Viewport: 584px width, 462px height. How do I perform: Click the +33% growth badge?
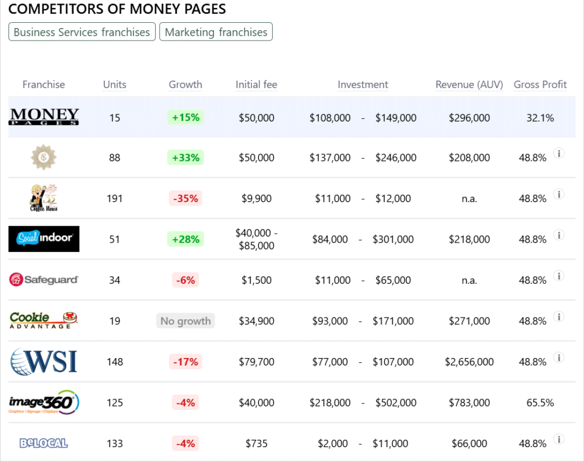(185, 158)
